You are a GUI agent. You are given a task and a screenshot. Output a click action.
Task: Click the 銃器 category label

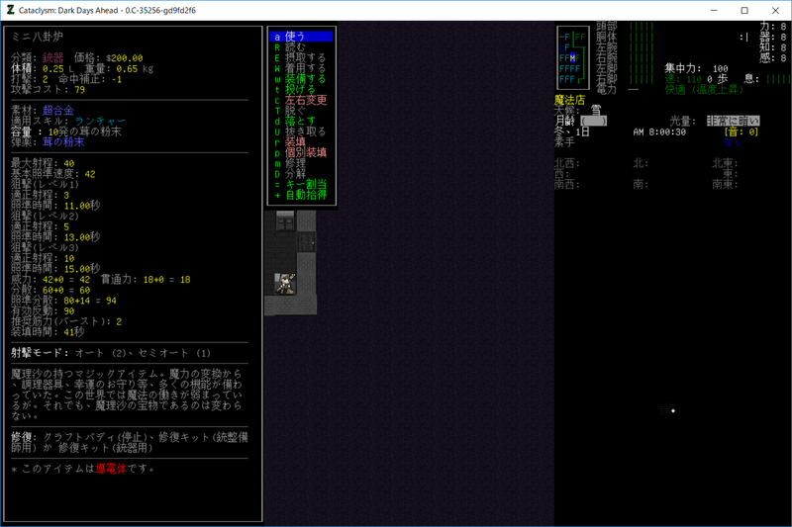[53, 58]
